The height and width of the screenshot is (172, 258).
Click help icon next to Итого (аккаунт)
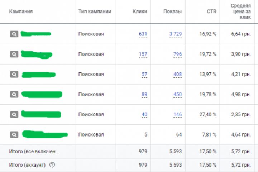point(52,165)
